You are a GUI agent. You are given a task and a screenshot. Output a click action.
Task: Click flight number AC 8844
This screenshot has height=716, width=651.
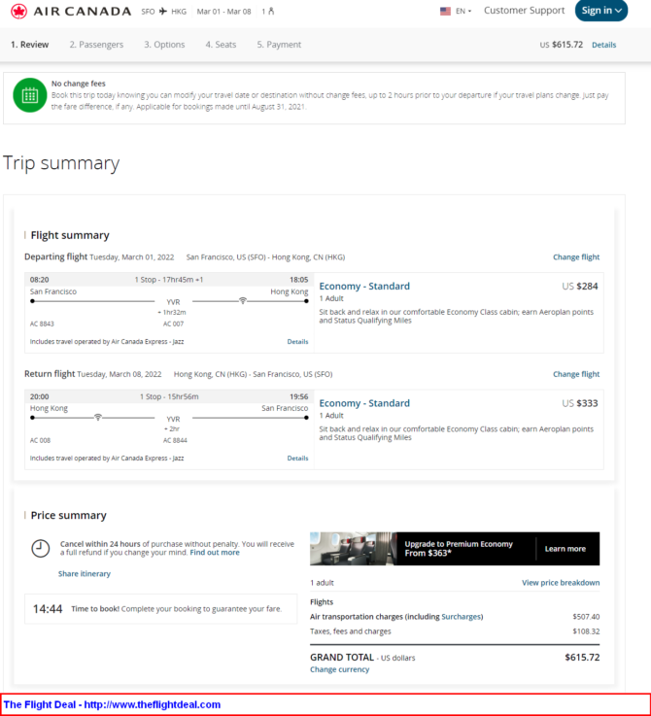[x=175, y=441]
